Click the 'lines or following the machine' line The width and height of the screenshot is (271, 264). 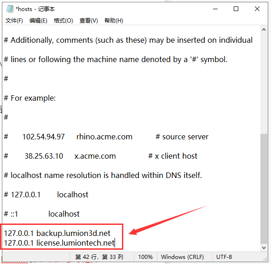pos(115,60)
